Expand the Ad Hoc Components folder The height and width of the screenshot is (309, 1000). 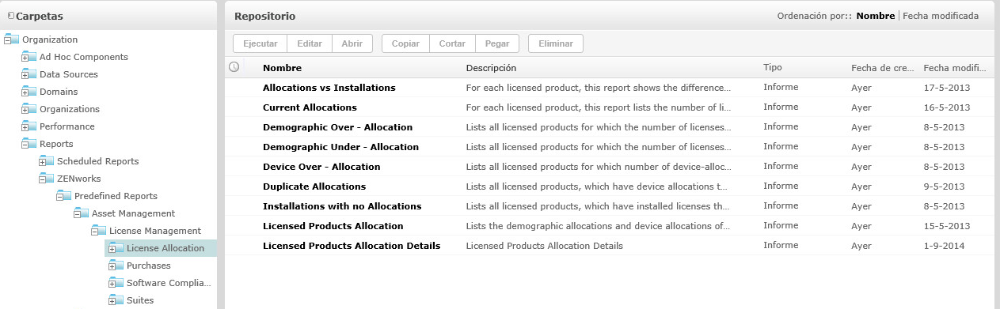click(x=25, y=58)
